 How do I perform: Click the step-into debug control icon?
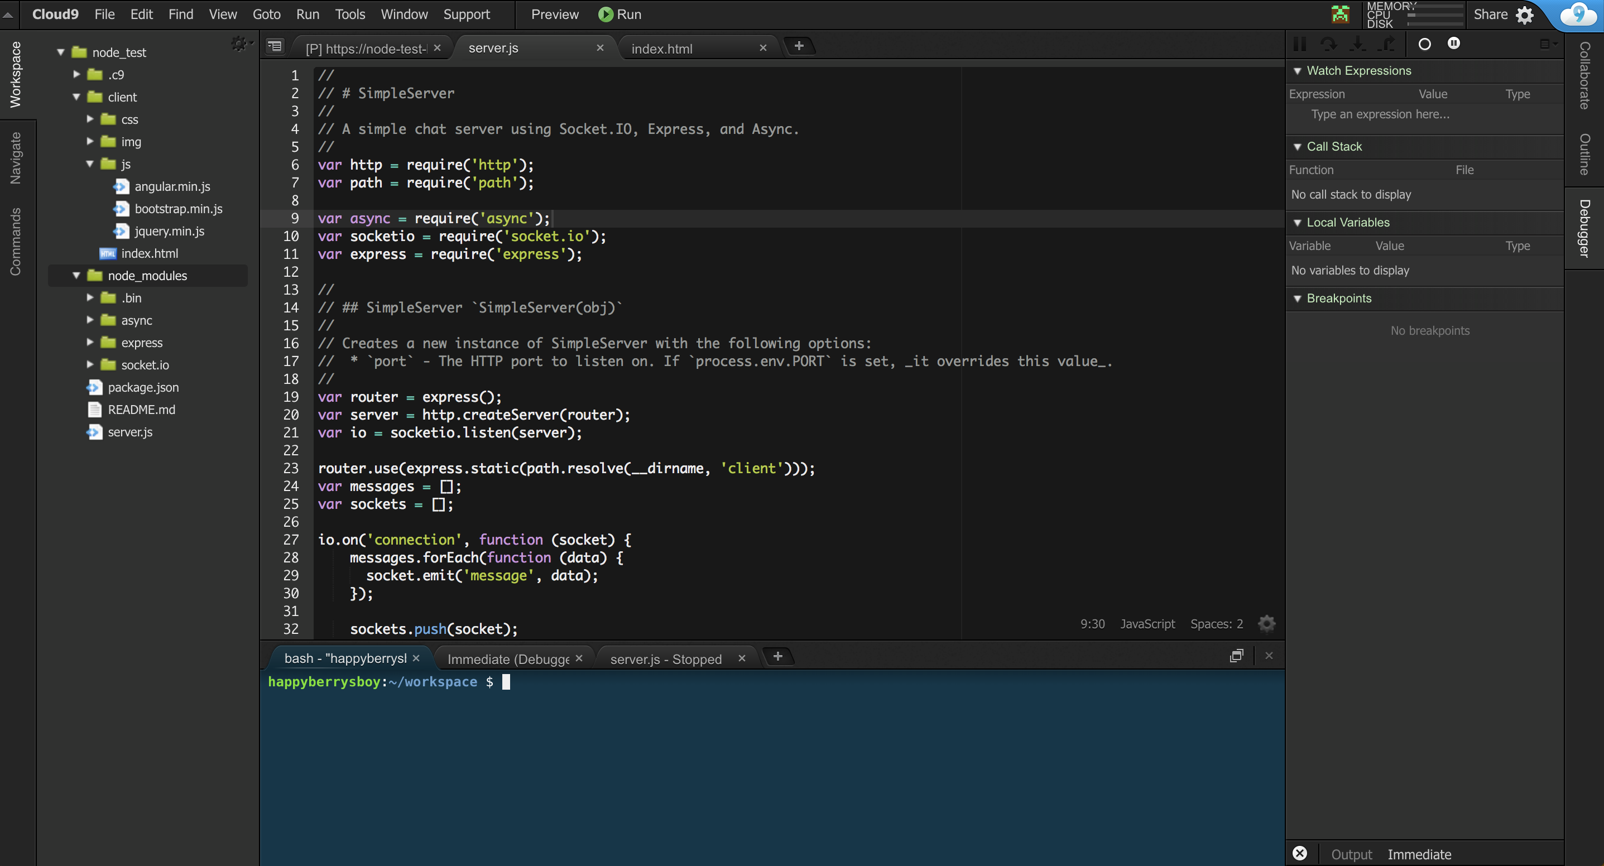pyautogui.click(x=1356, y=44)
